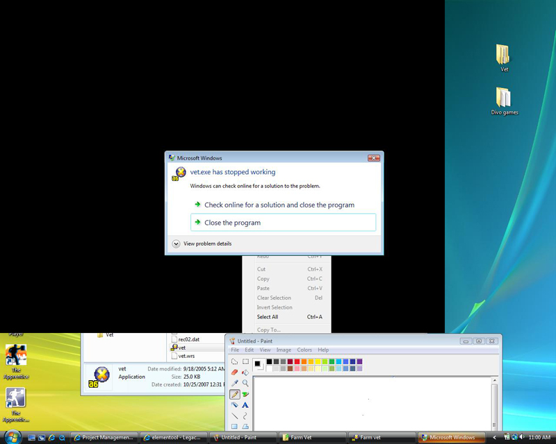Open the Edit menu in Paint
Screen dimensions: 556x444
[250, 350]
